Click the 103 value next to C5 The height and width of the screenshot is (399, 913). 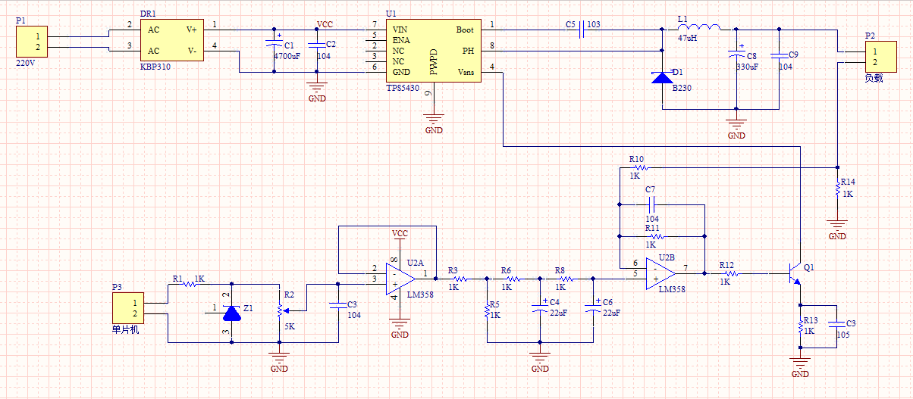click(x=594, y=25)
